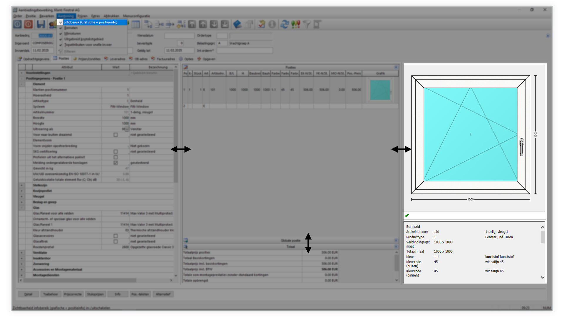Click the move-to-bottom arrow icon

pos(225,24)
